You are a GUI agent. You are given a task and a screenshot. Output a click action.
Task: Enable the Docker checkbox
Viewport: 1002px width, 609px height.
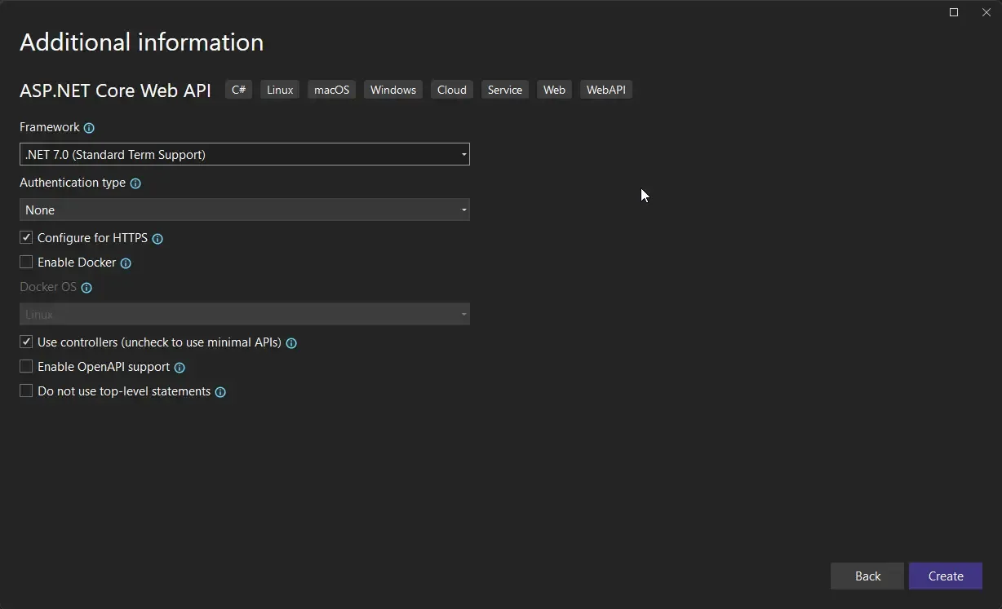click(26, 262)
